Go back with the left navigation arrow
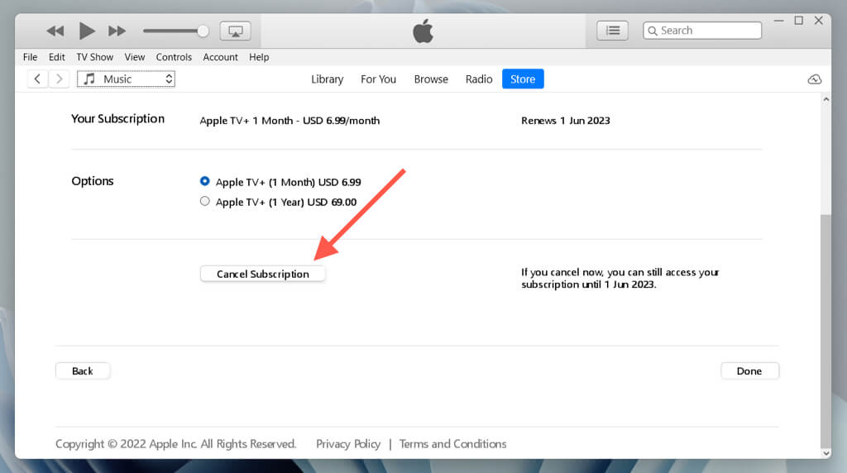The height and width of the screenshot is (473, 847). click(x=37, y=79)
